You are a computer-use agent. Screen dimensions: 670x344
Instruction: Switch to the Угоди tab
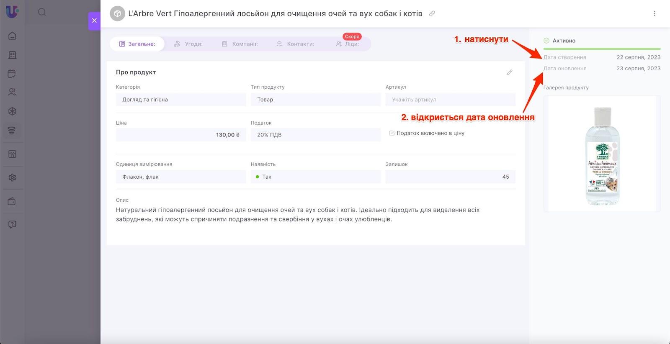[188, 44]
